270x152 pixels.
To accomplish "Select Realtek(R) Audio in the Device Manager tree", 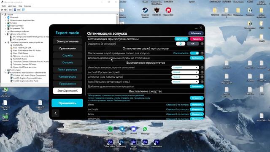I will pos(20,59).
